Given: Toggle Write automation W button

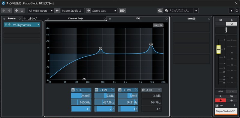Looking at the screenshot, I should click(232, 97).
